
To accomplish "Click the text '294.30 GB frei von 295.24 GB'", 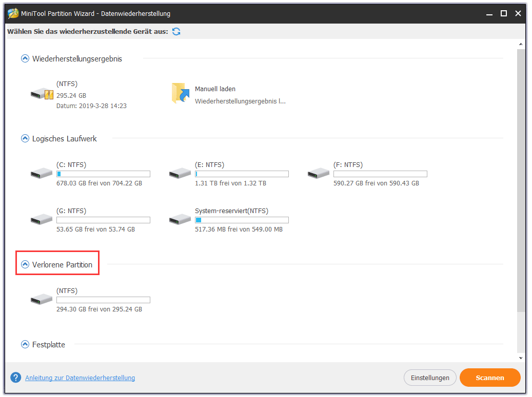I will [99, 309].
